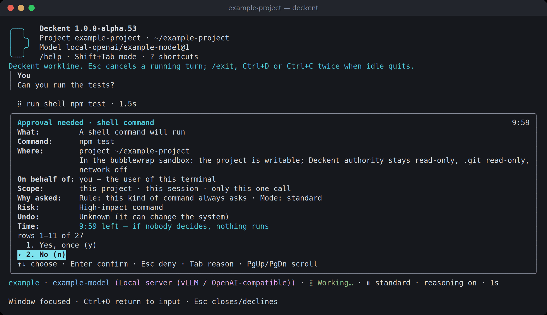Click the spinner icon before Working…

(x=311, y=283)
